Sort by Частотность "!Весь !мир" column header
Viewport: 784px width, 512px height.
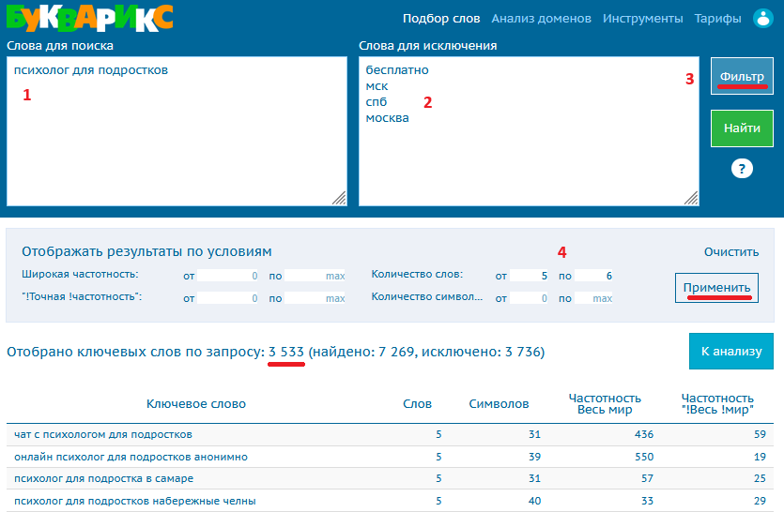pos(717,404)
